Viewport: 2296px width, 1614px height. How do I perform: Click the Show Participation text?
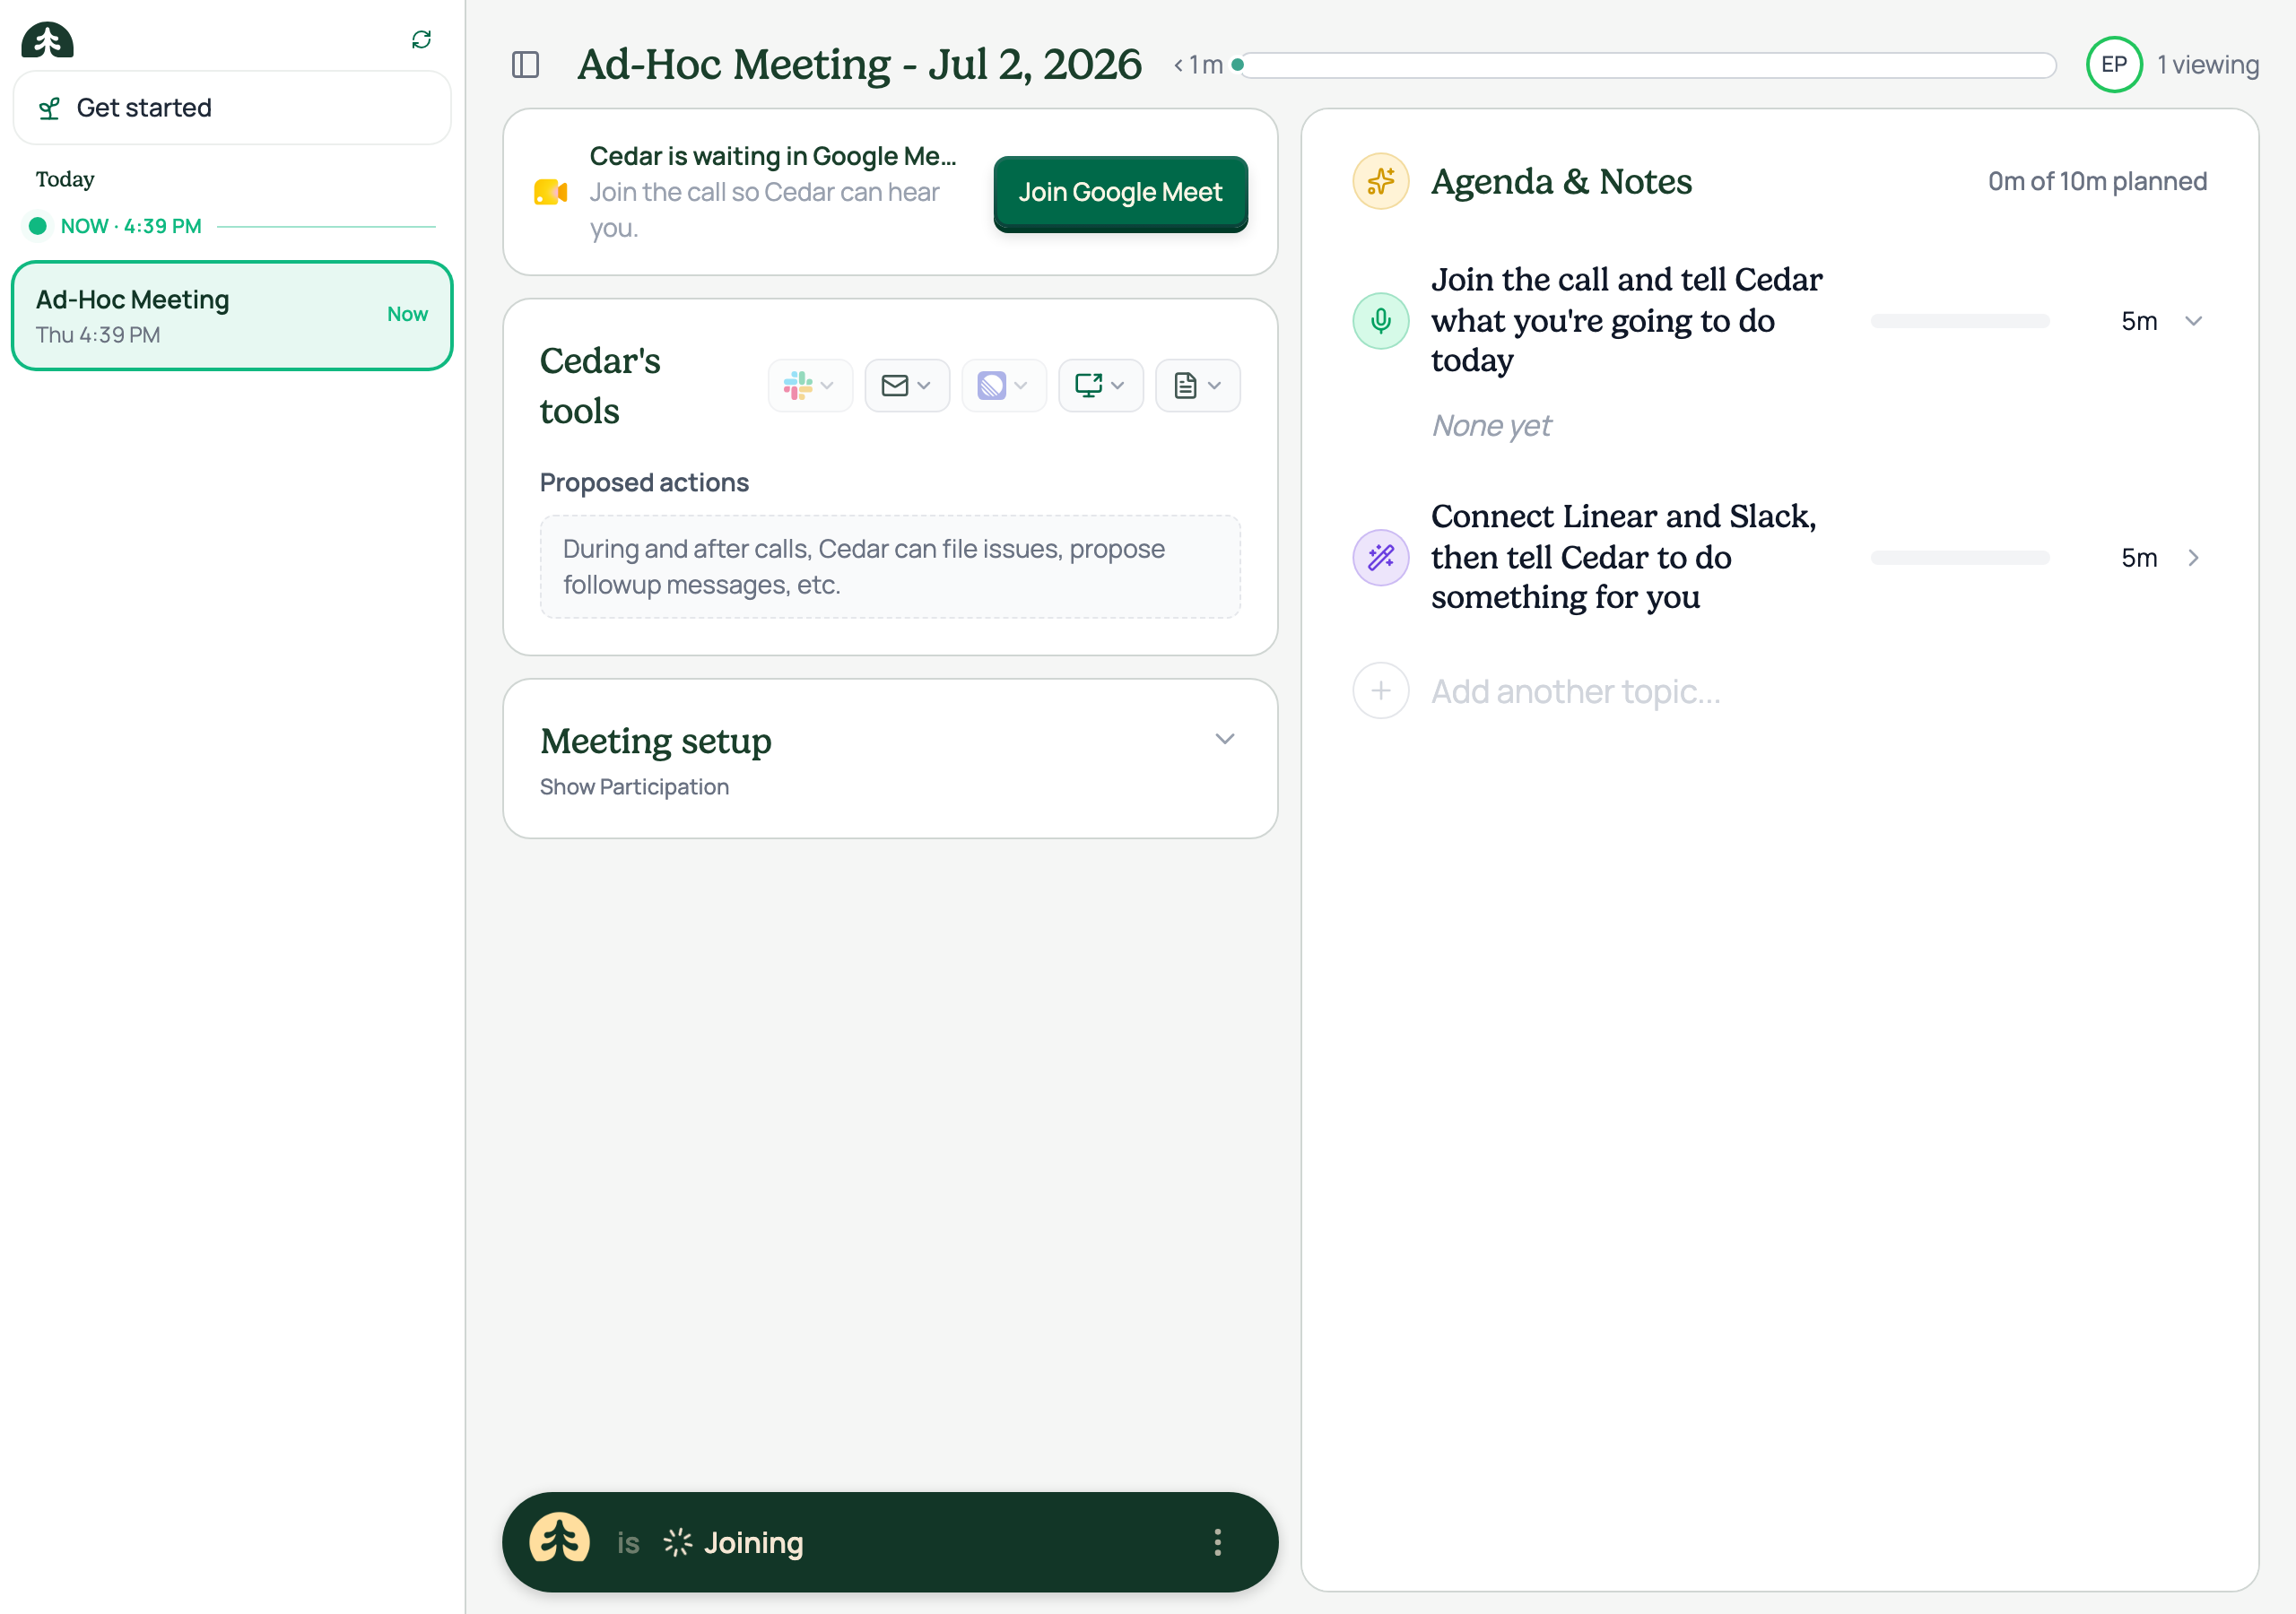click(634, 787)
